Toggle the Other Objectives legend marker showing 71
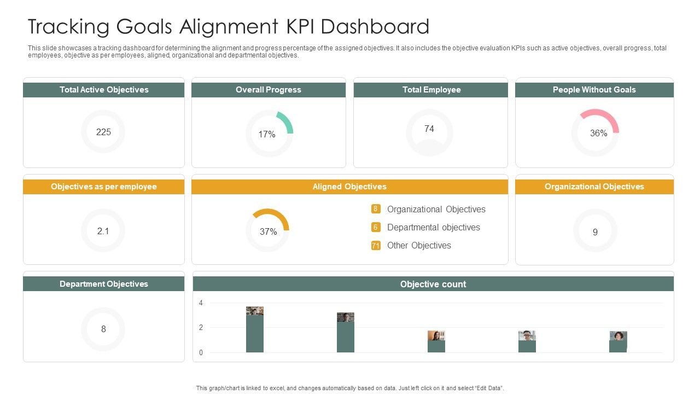The height and width of the screenshot is (394, 700). pos(375,245)
